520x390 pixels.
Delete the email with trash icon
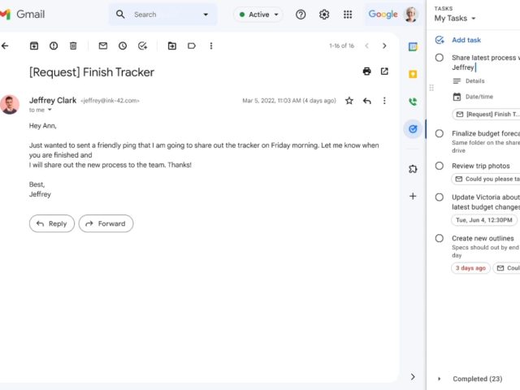point(73,45)
